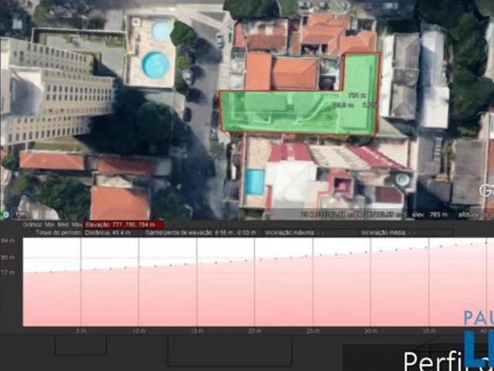The width and height of the screenshot is (494, 371).
Task: Click the 84 m label on elevation axis
Action: coord(8,241)
